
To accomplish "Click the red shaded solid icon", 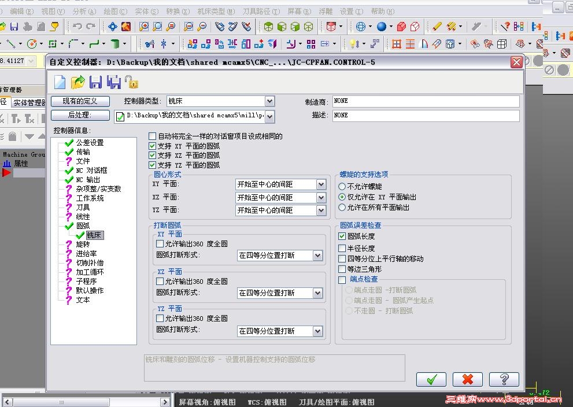I will tap(401, 27).
